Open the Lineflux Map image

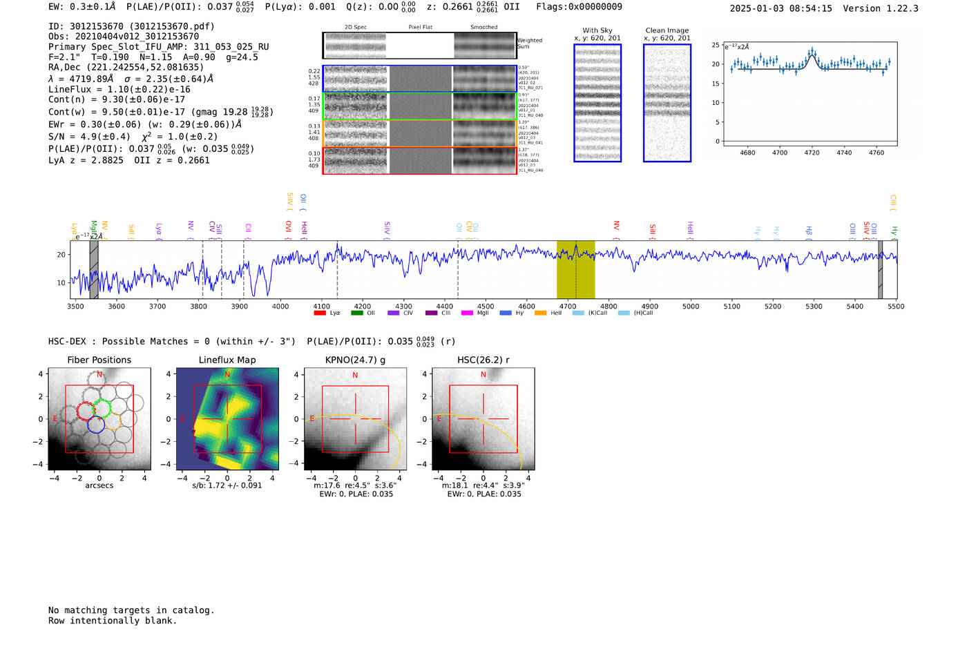pyautogui.click(x=227, y=419)
